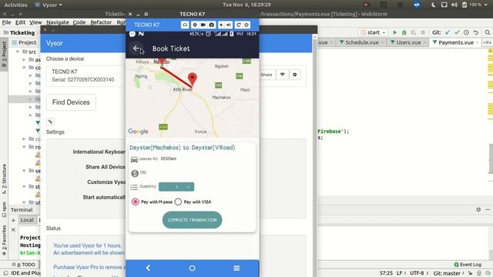This screenshot has height=277, width=493.
Task: Click Activities in Ubuntu top bar
Action: (x=15, y=5)
